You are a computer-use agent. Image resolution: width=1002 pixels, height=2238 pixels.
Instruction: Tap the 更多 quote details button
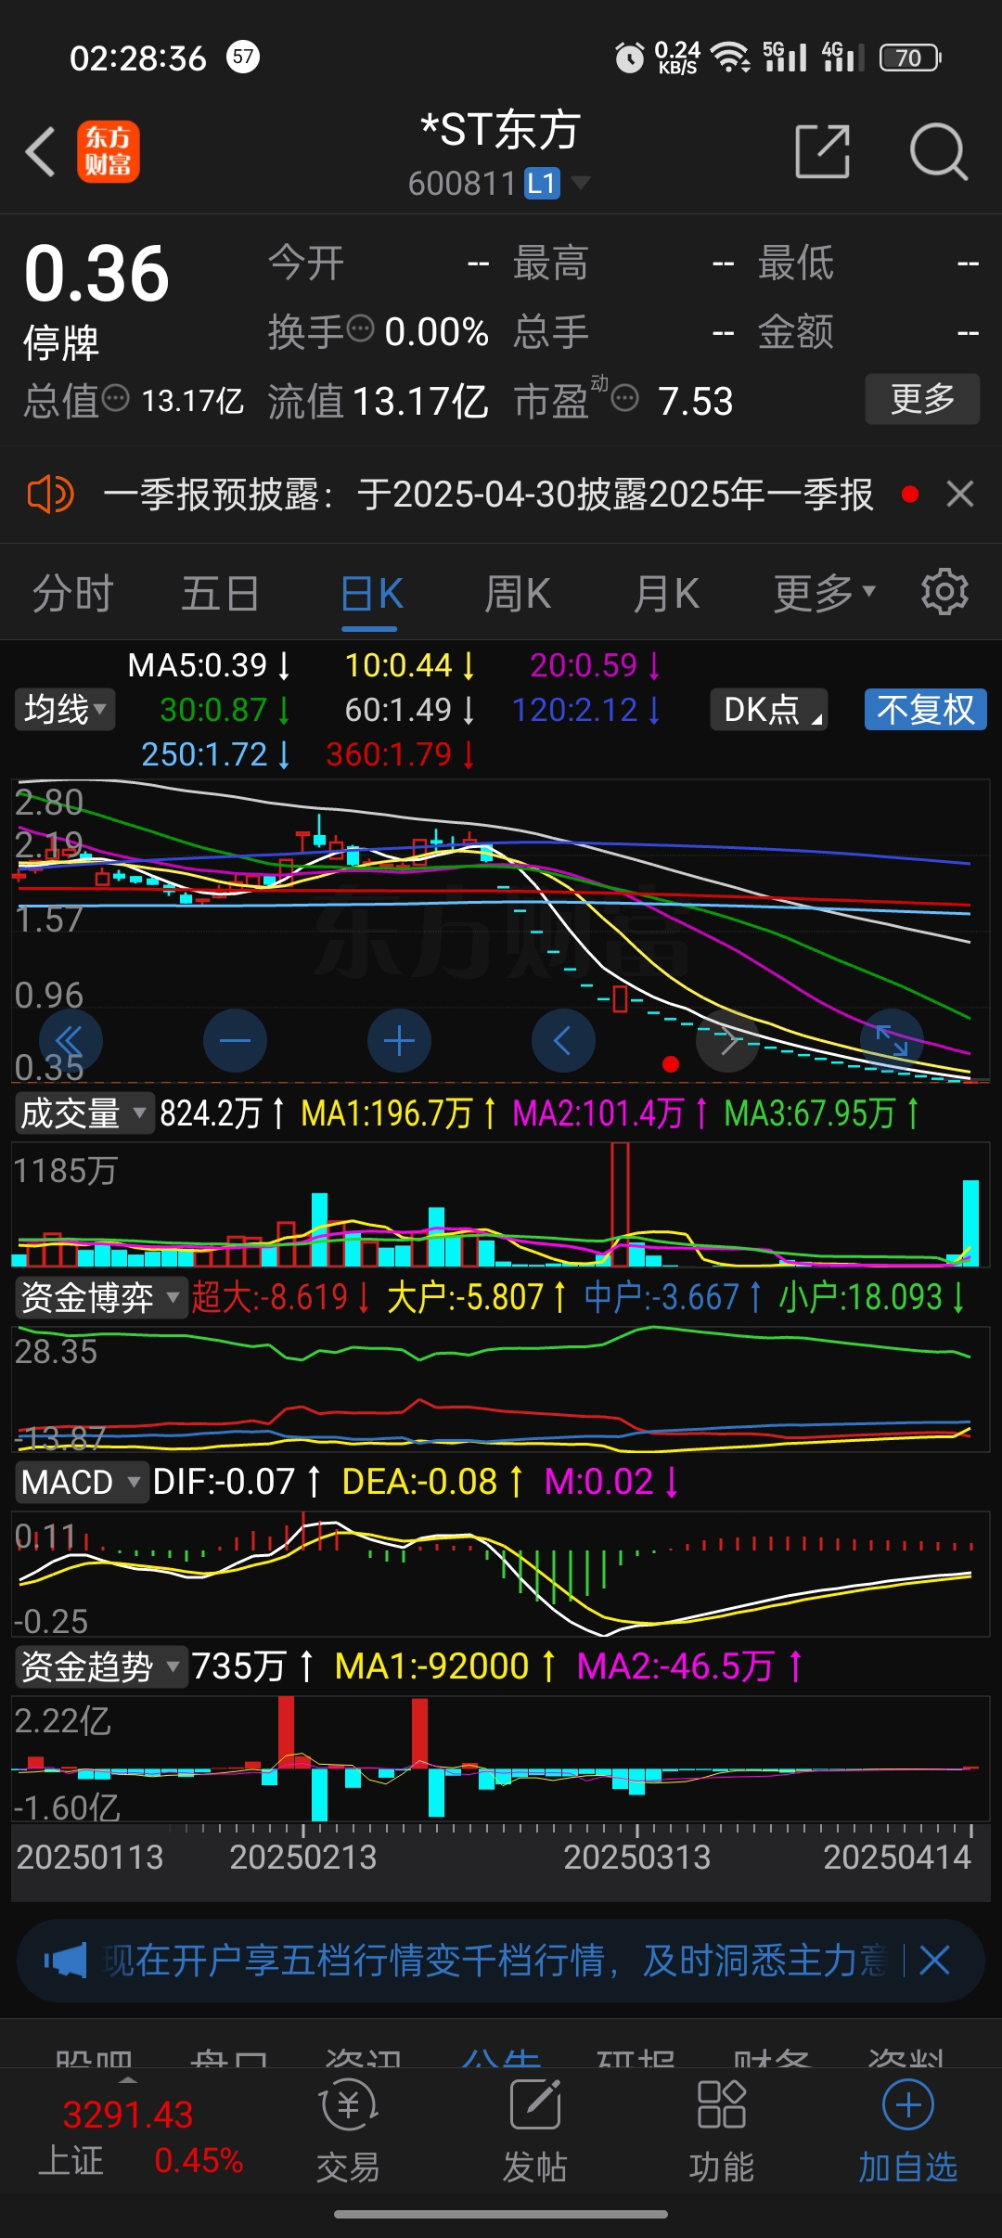point(922,399)
